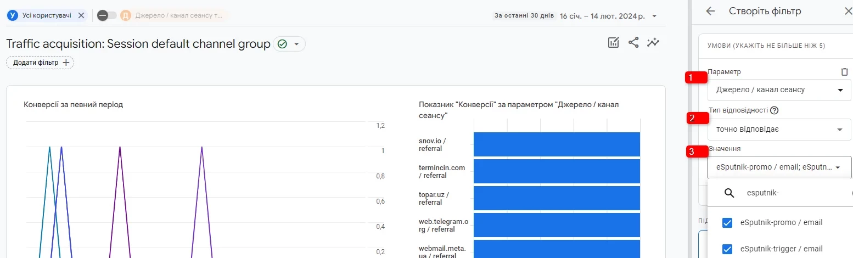Click the "Додати фільтр" button
Image resolution: width=853 pixels, height=258 pixels.
[40, 63]
